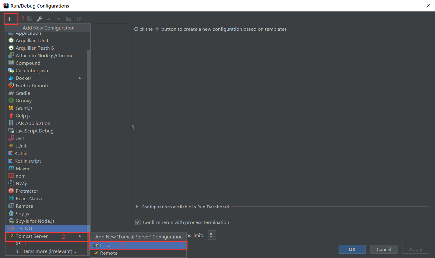Toggle Confirm rerun with process termination
The width and height of the screenshot is (435, 258).
(x=138, y=222)
